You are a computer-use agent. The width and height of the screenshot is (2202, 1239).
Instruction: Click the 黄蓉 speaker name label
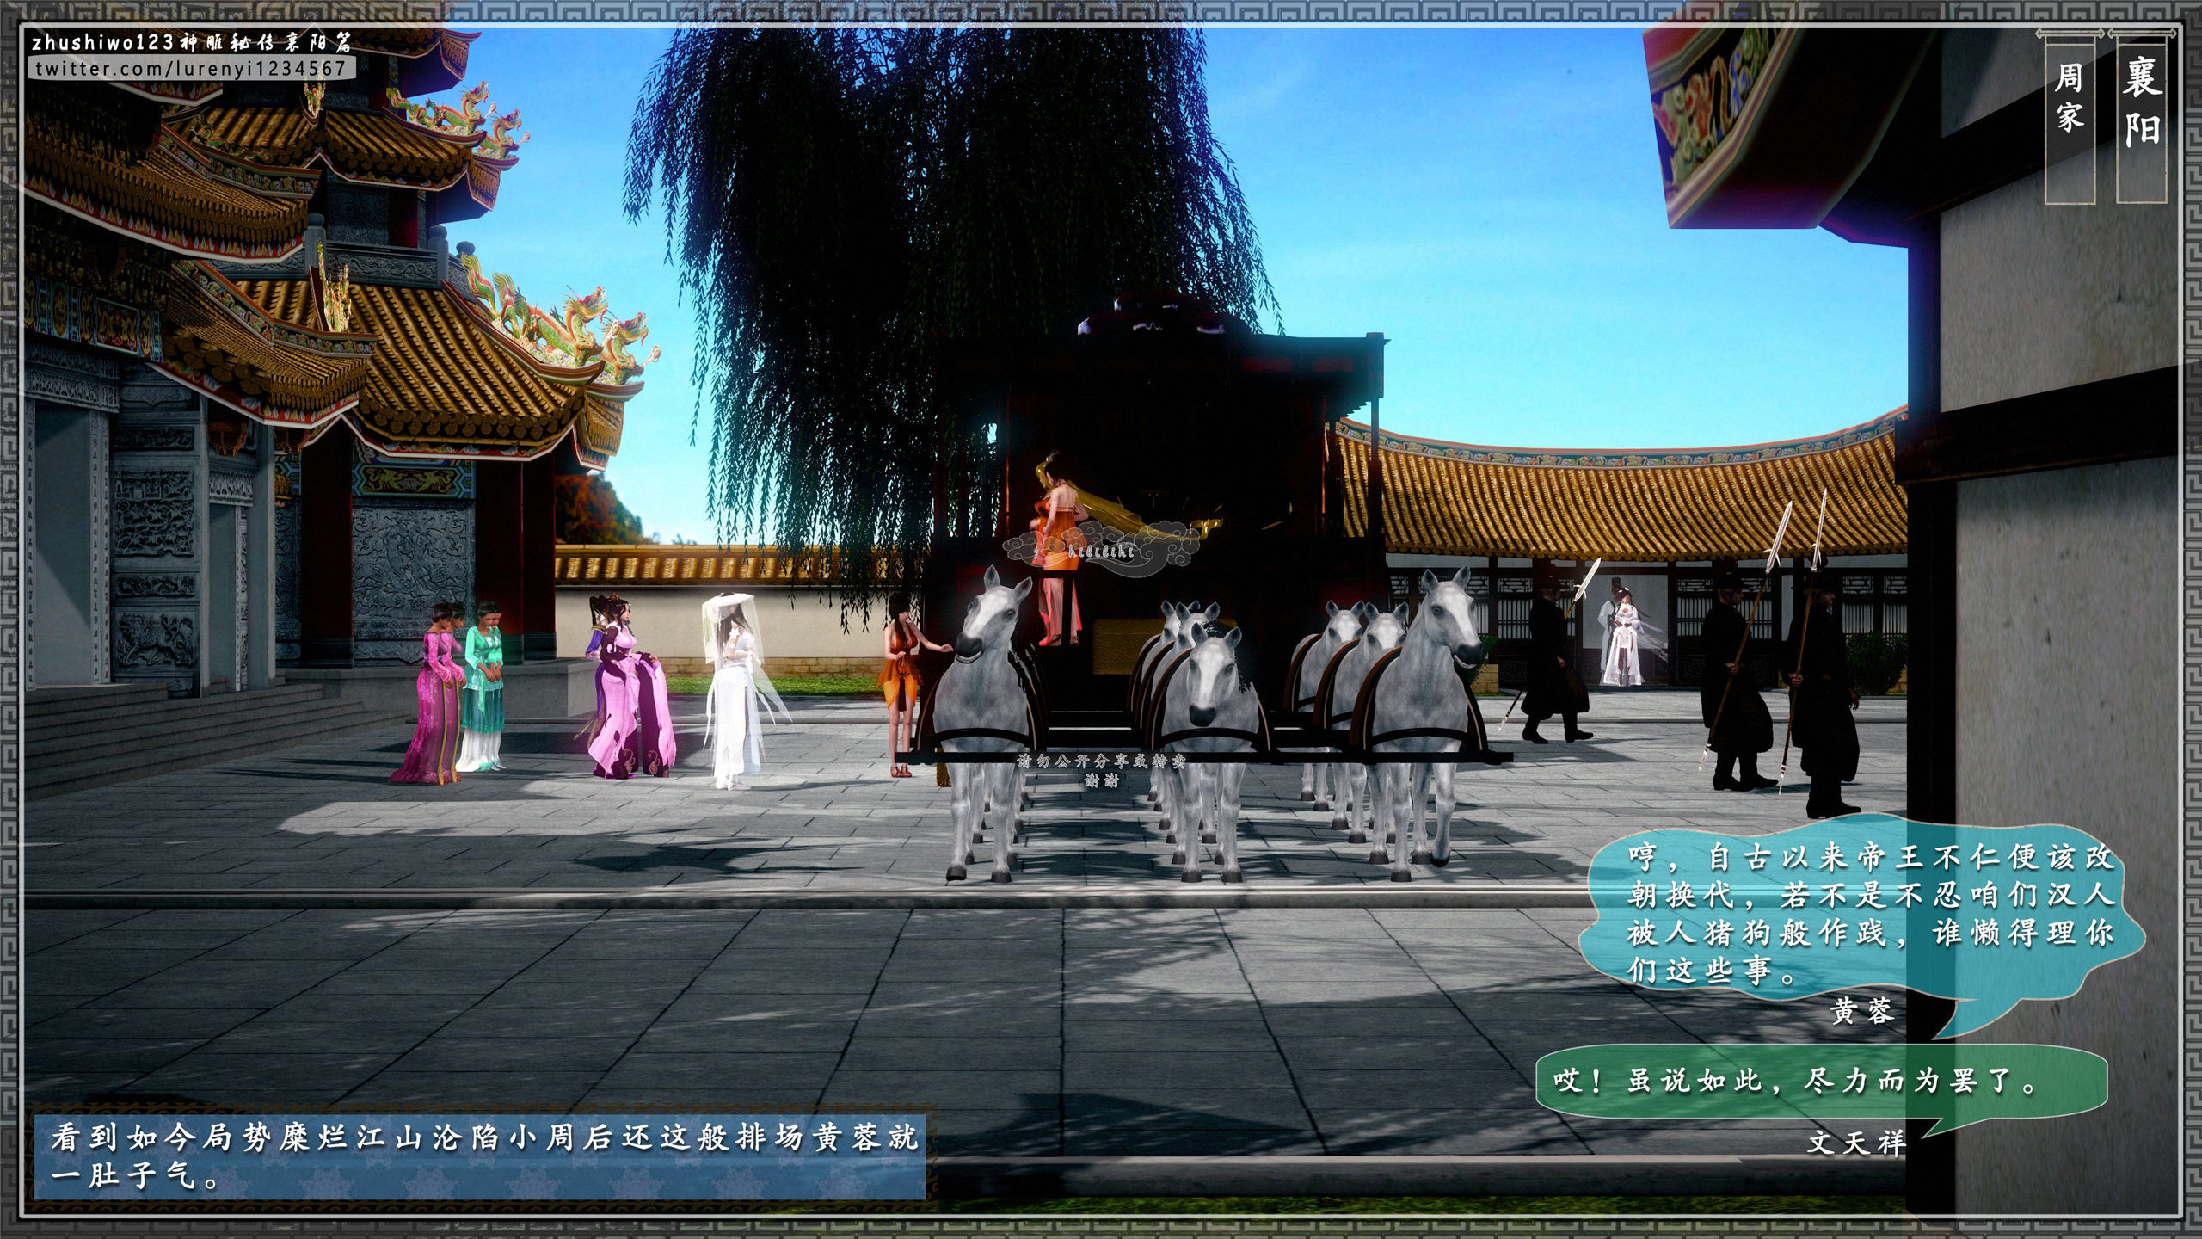click(1863, 1012)
